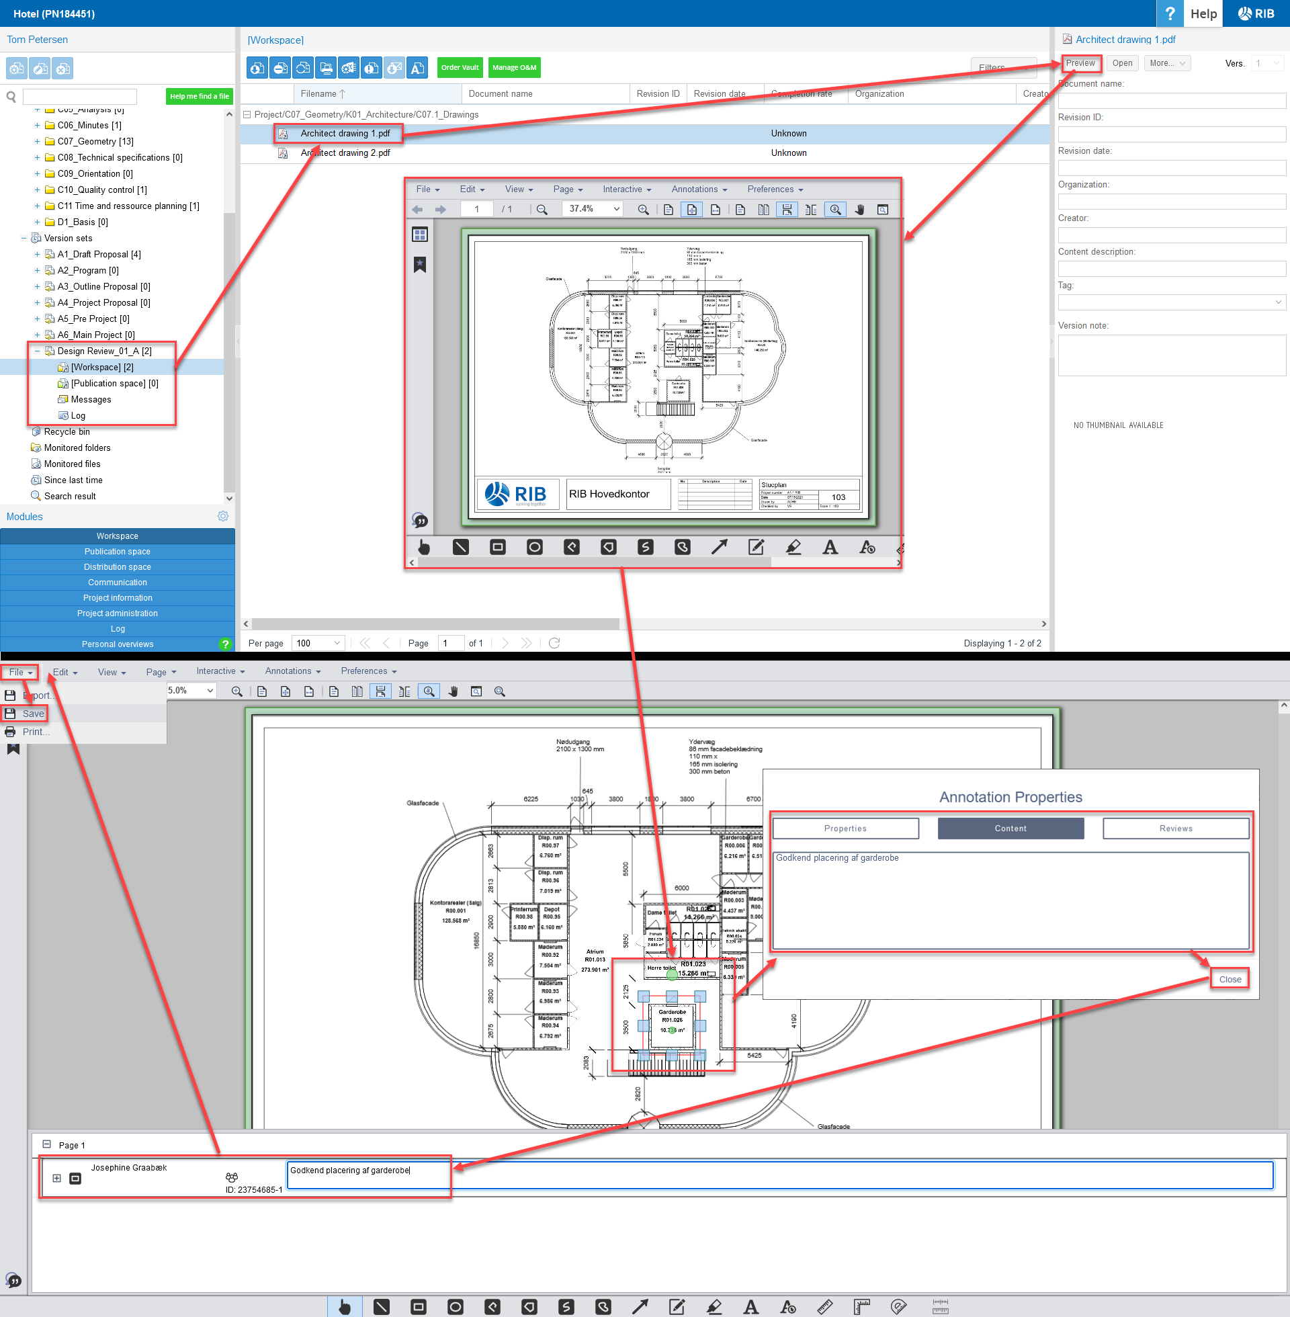Click the ellipse annotation tool in bottom toolbar
The height and width of the screenshot is (1317, 1290).
point(456,1307)
